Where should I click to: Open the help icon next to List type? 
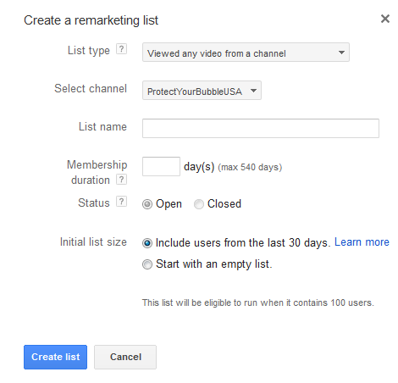coord(121,49)
